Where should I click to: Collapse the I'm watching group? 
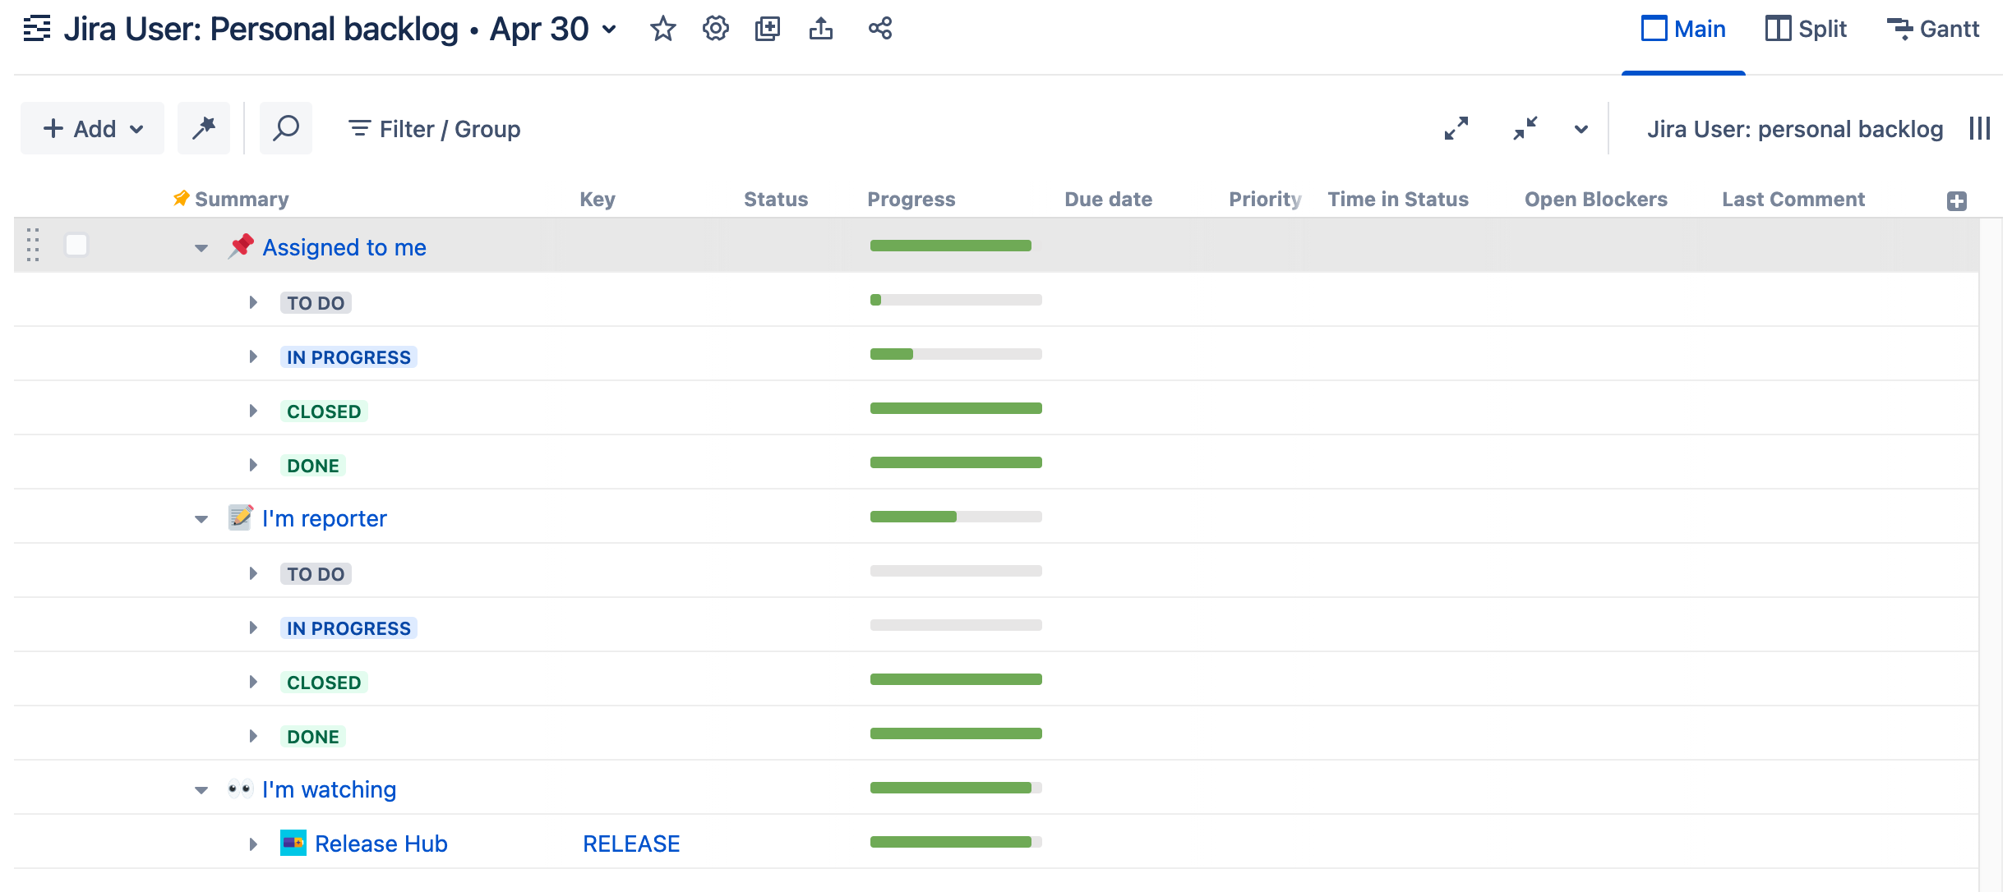coord(201,789)
